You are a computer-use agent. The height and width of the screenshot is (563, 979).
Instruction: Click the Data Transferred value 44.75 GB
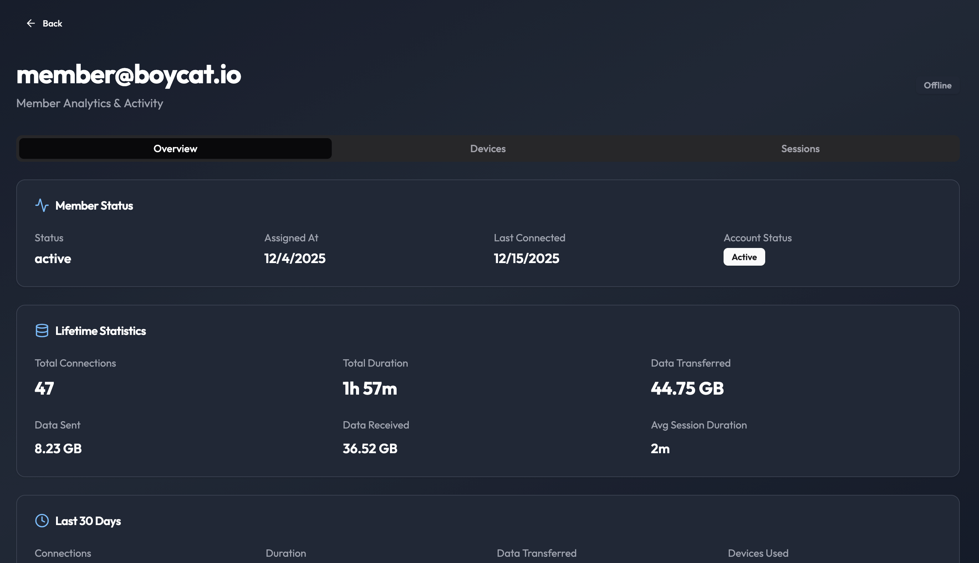687,388
